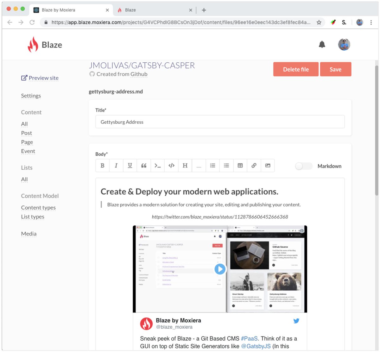
Task: Insert a table into the body
Action: (240, 166)
